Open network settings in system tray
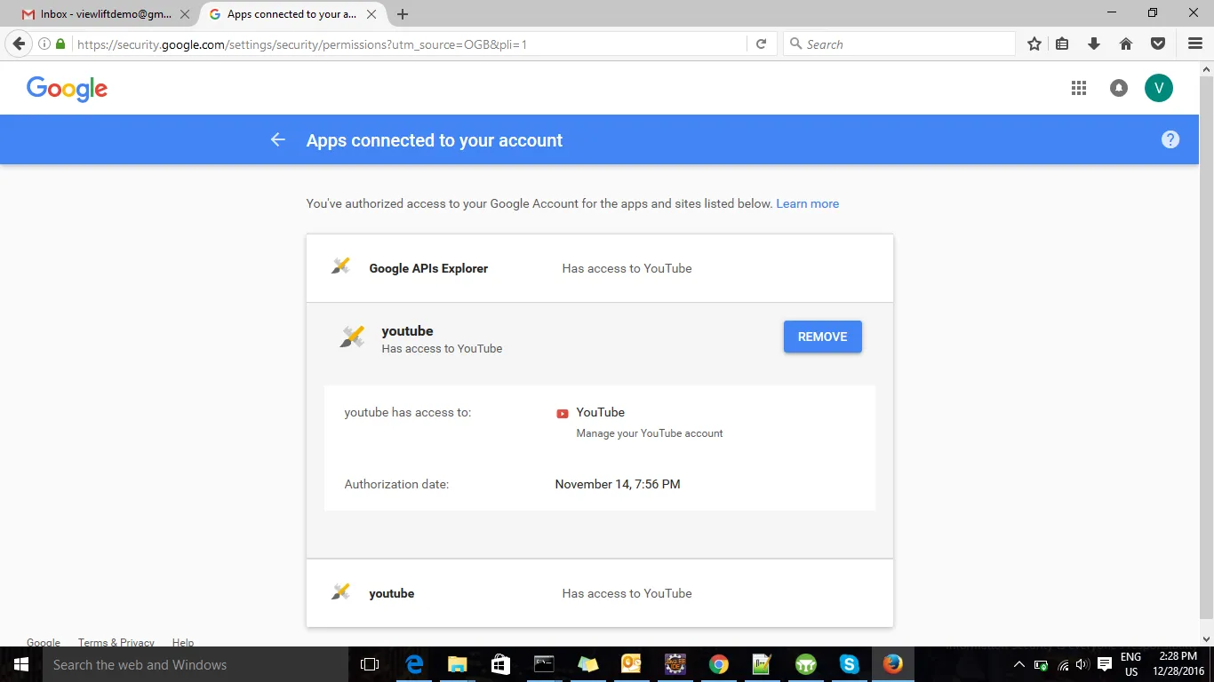Viewport: 1214px width, 682px height. click(1063, 664)
